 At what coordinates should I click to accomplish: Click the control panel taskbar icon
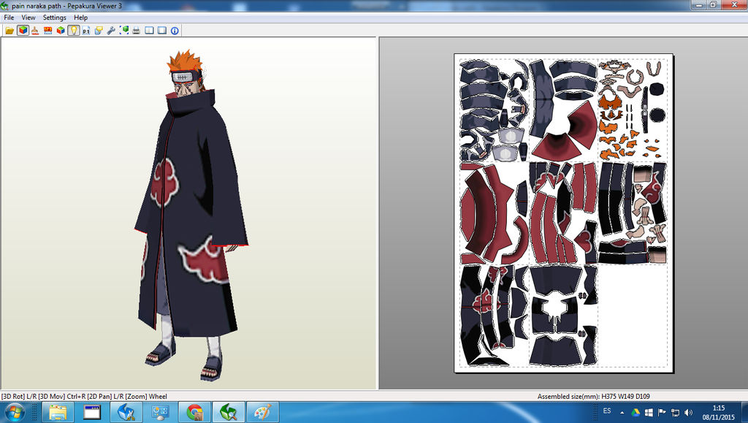coord(160,412)
